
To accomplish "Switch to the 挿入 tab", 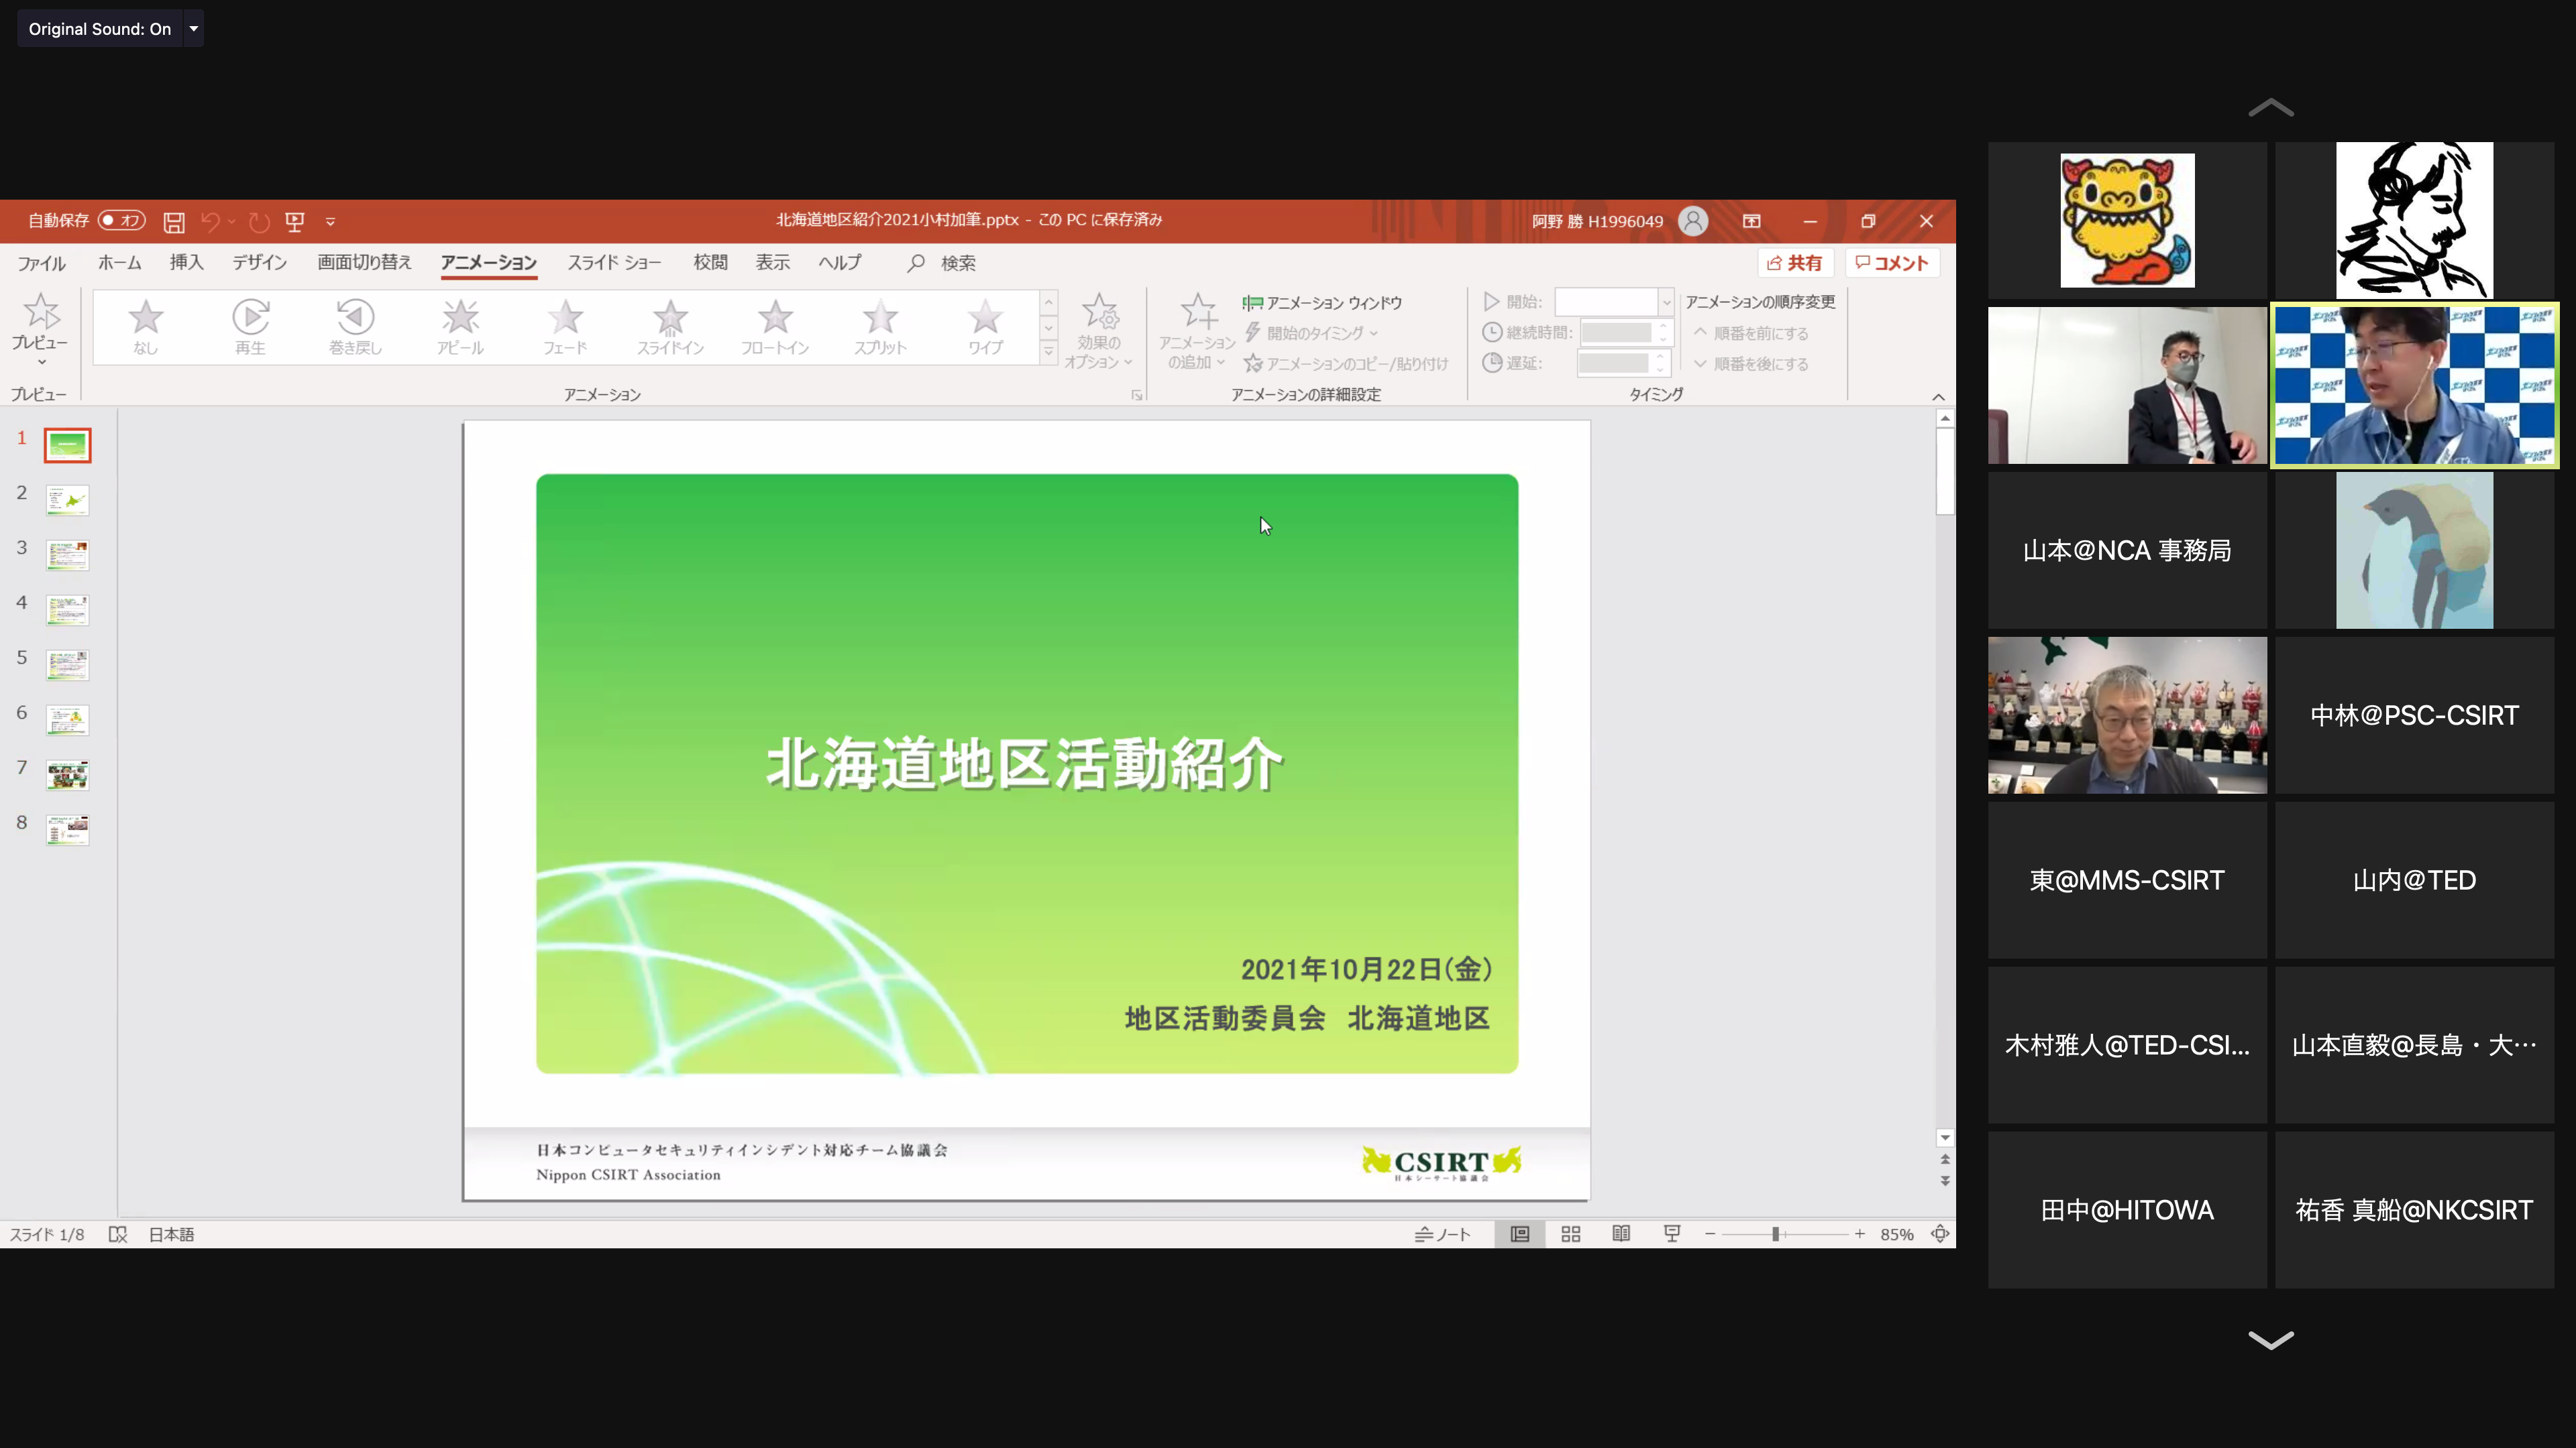I will (x=186, y=263).
